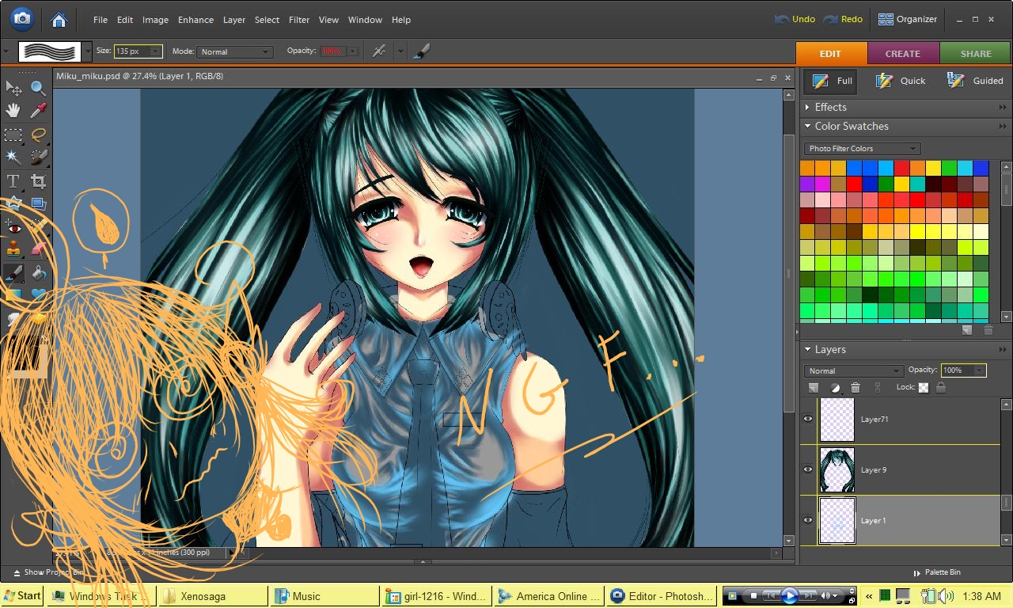The height and width of the screenshot is (608, 1013).
Task: Select the Eyedropper tool
Action: 38,111
